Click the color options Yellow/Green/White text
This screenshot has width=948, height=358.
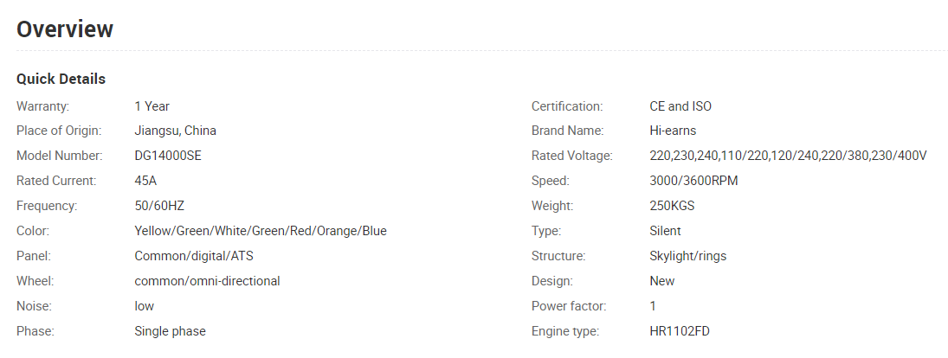coord(261,231)
